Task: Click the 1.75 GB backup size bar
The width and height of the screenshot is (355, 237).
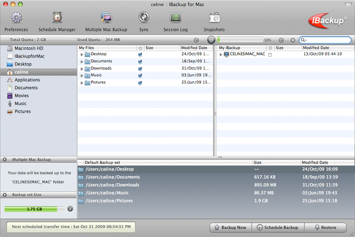Action: tap(34, 209)
